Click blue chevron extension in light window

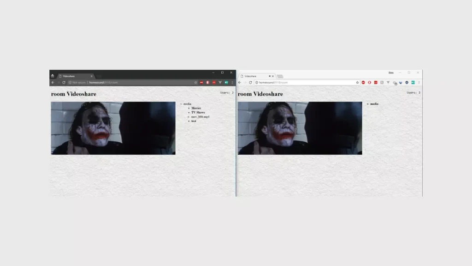pos(401,82)
